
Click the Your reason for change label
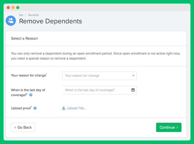tap(28, 76)
